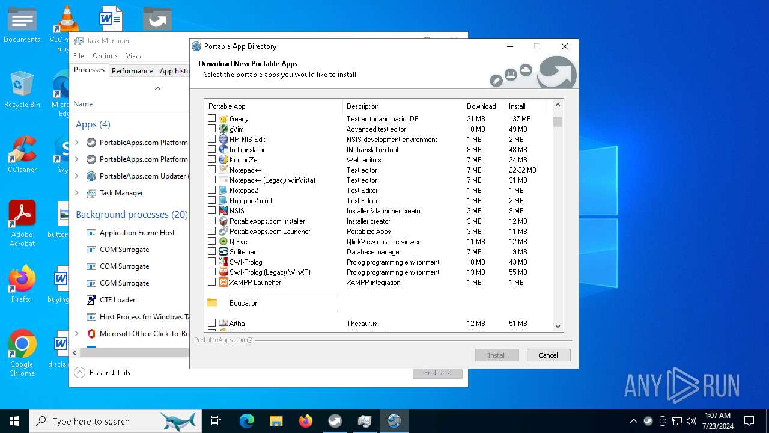
Task: Collapse Task Manager with Fewer details
Action: [103, 373]
